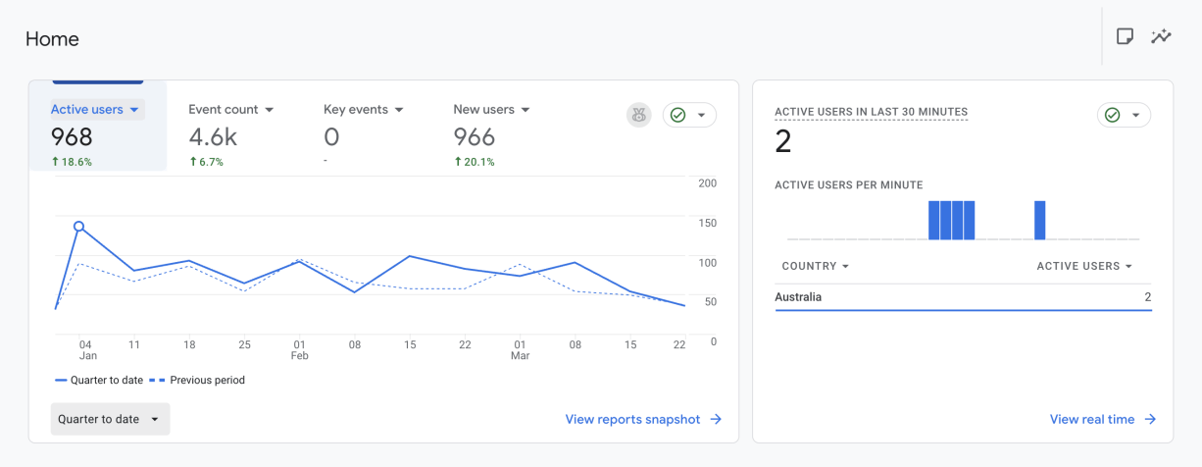The image size is (1202, 467).
Task: Expand the Active users metric dropdown
Action: [x=134, y=110]
